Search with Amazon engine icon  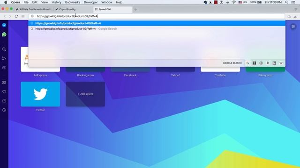pos(268,63)
